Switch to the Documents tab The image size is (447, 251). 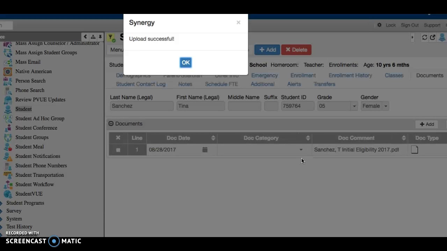(x=430, y=76)
